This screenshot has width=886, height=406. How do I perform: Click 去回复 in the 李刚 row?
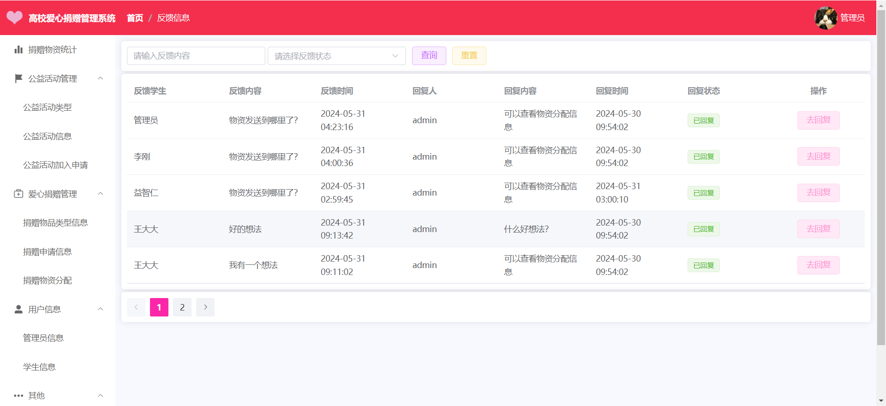(x=819, y=156)
